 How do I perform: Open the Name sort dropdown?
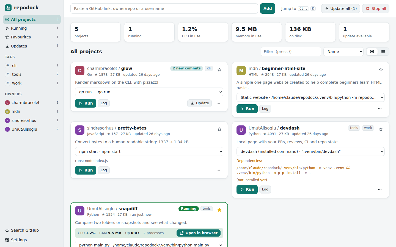[343, 52]
